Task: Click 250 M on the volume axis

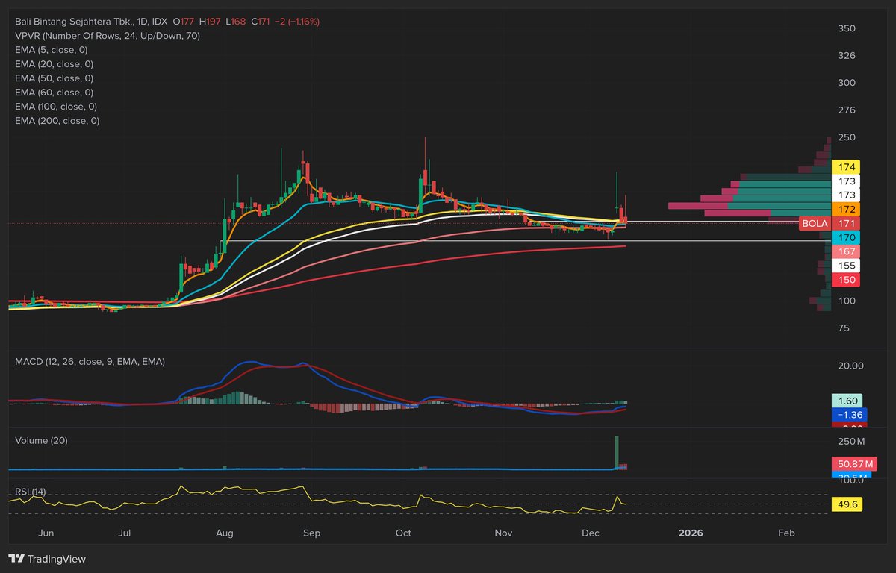Action: pyautogui.click(x=851, y=442)
